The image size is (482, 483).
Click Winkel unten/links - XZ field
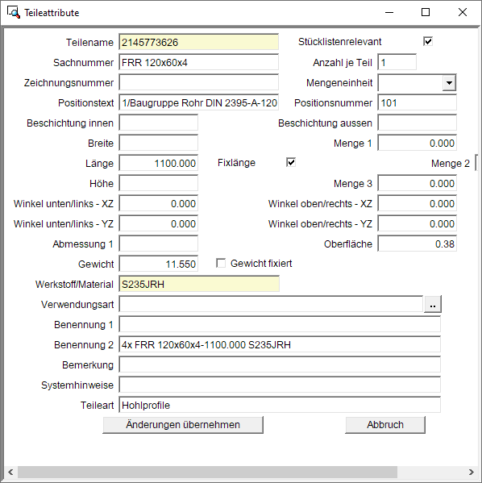click(x=159, y=204)
